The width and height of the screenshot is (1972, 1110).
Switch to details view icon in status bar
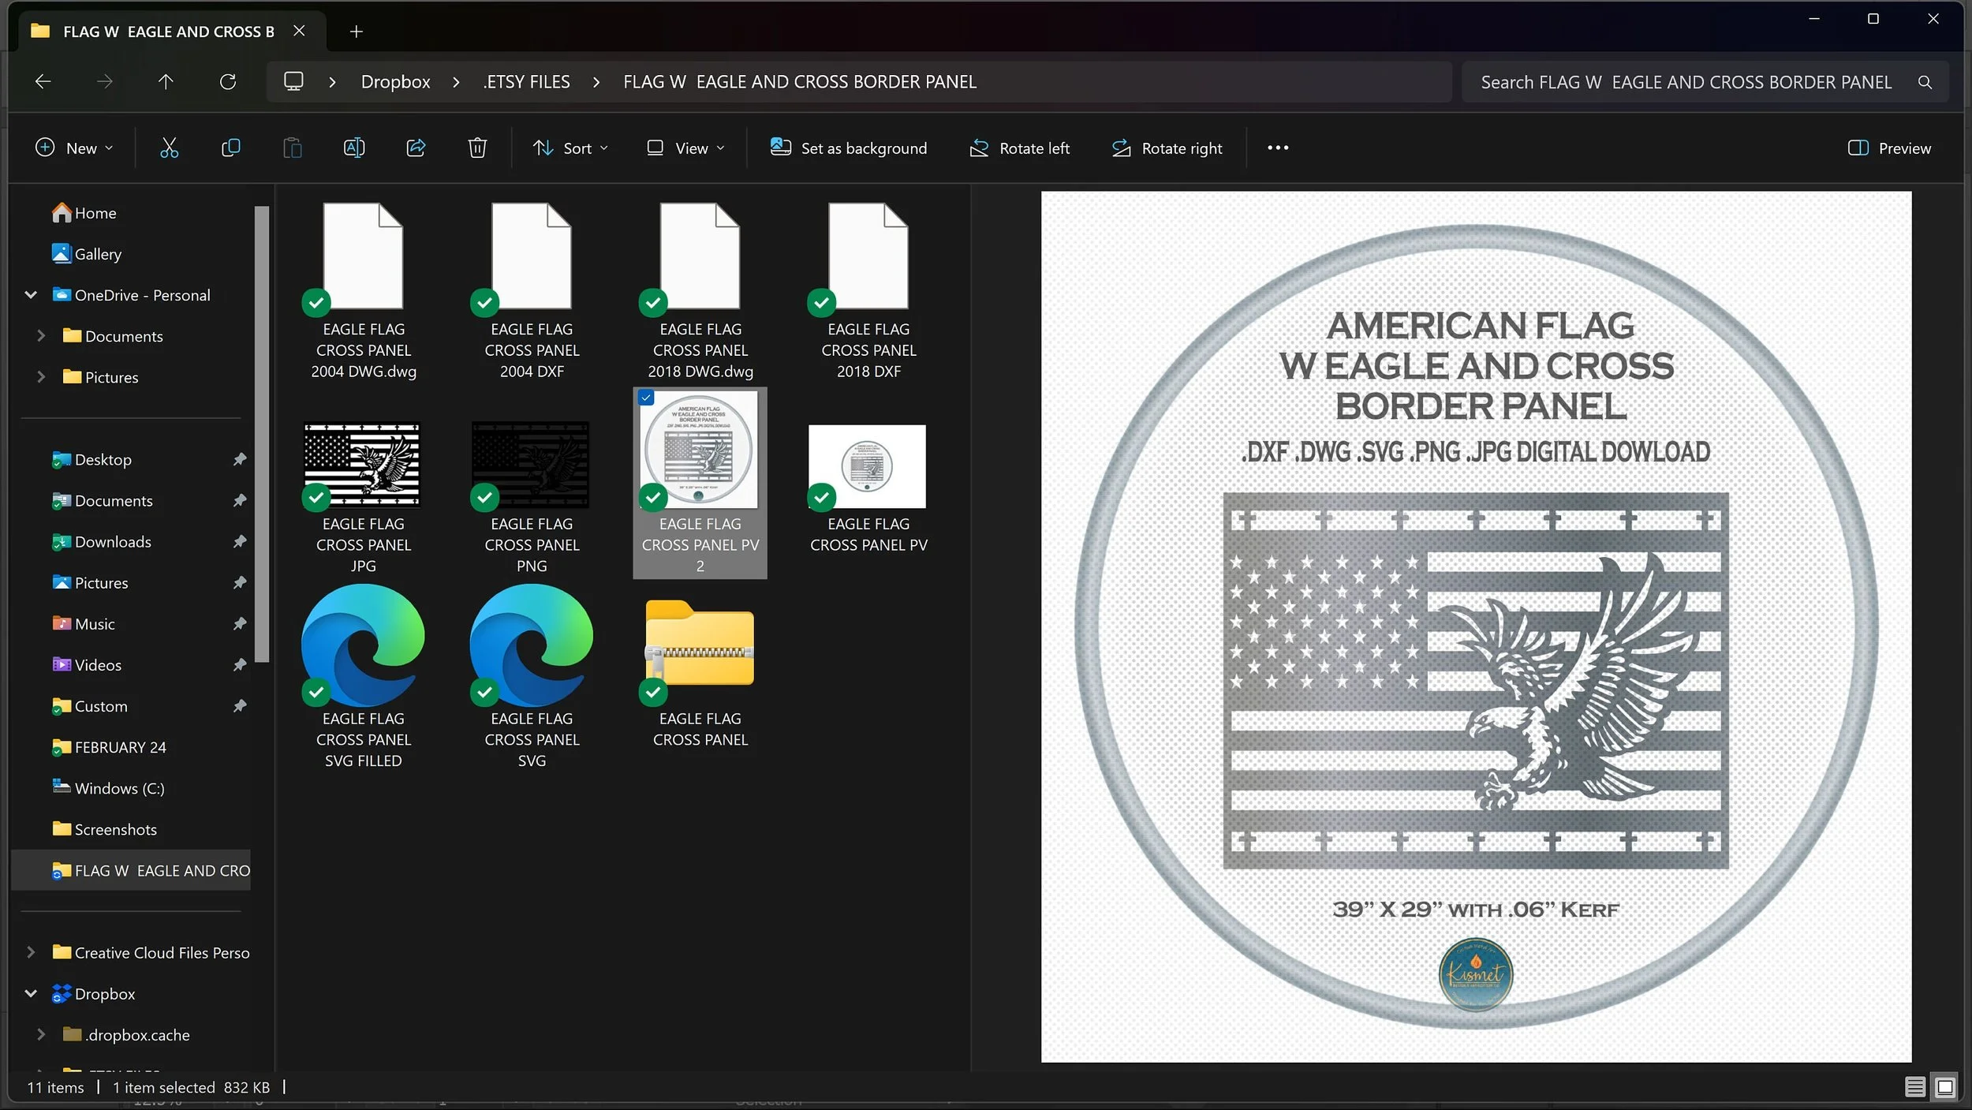point(1914,1087)
